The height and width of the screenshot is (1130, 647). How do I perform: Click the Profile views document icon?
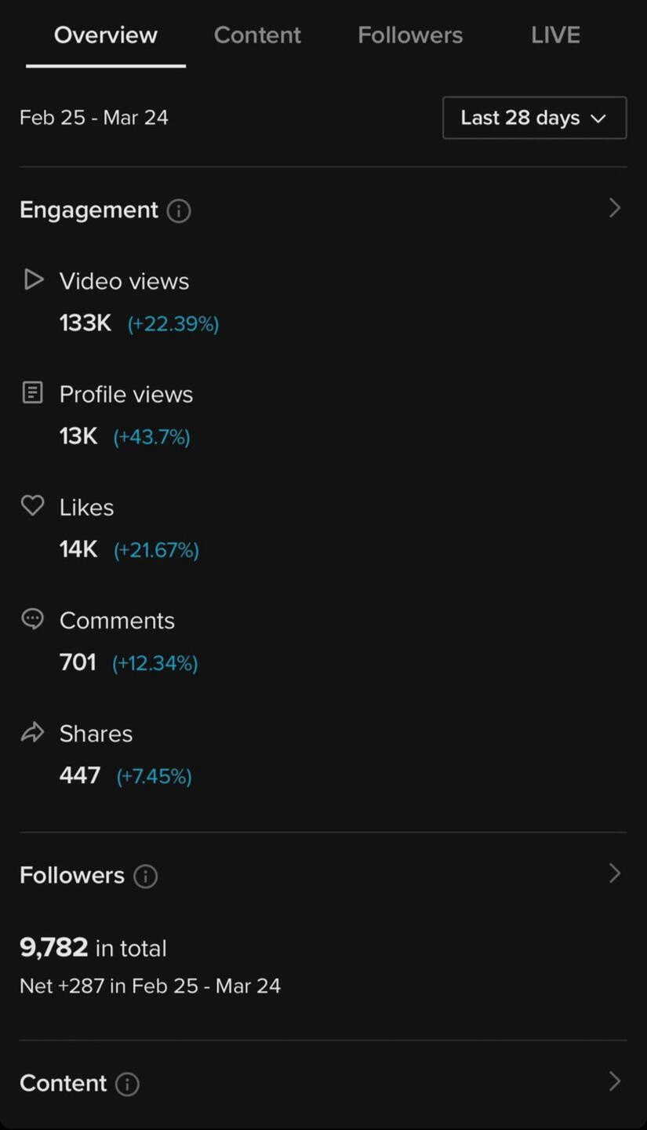pos(32,392)
